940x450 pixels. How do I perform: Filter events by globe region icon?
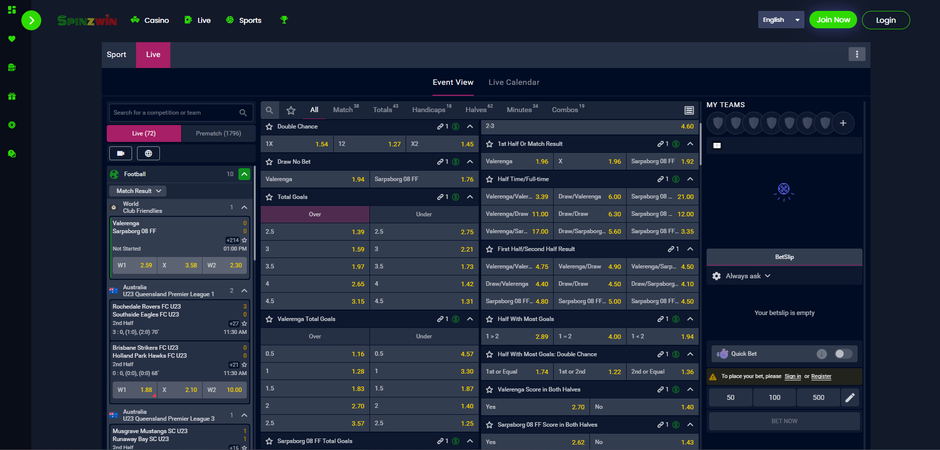[148, 153]
